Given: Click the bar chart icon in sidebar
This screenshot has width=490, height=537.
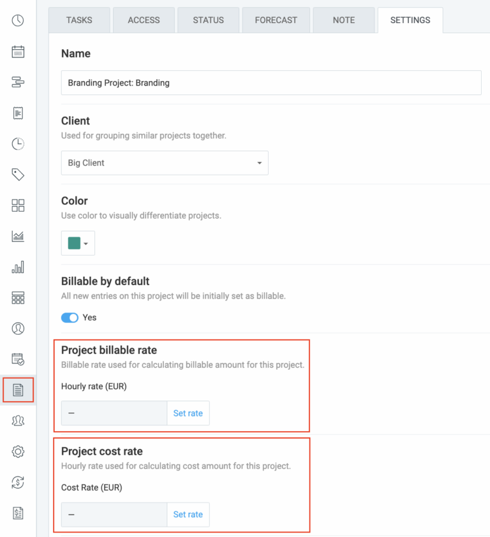Looking at the screenshot, I should point(18,267).
